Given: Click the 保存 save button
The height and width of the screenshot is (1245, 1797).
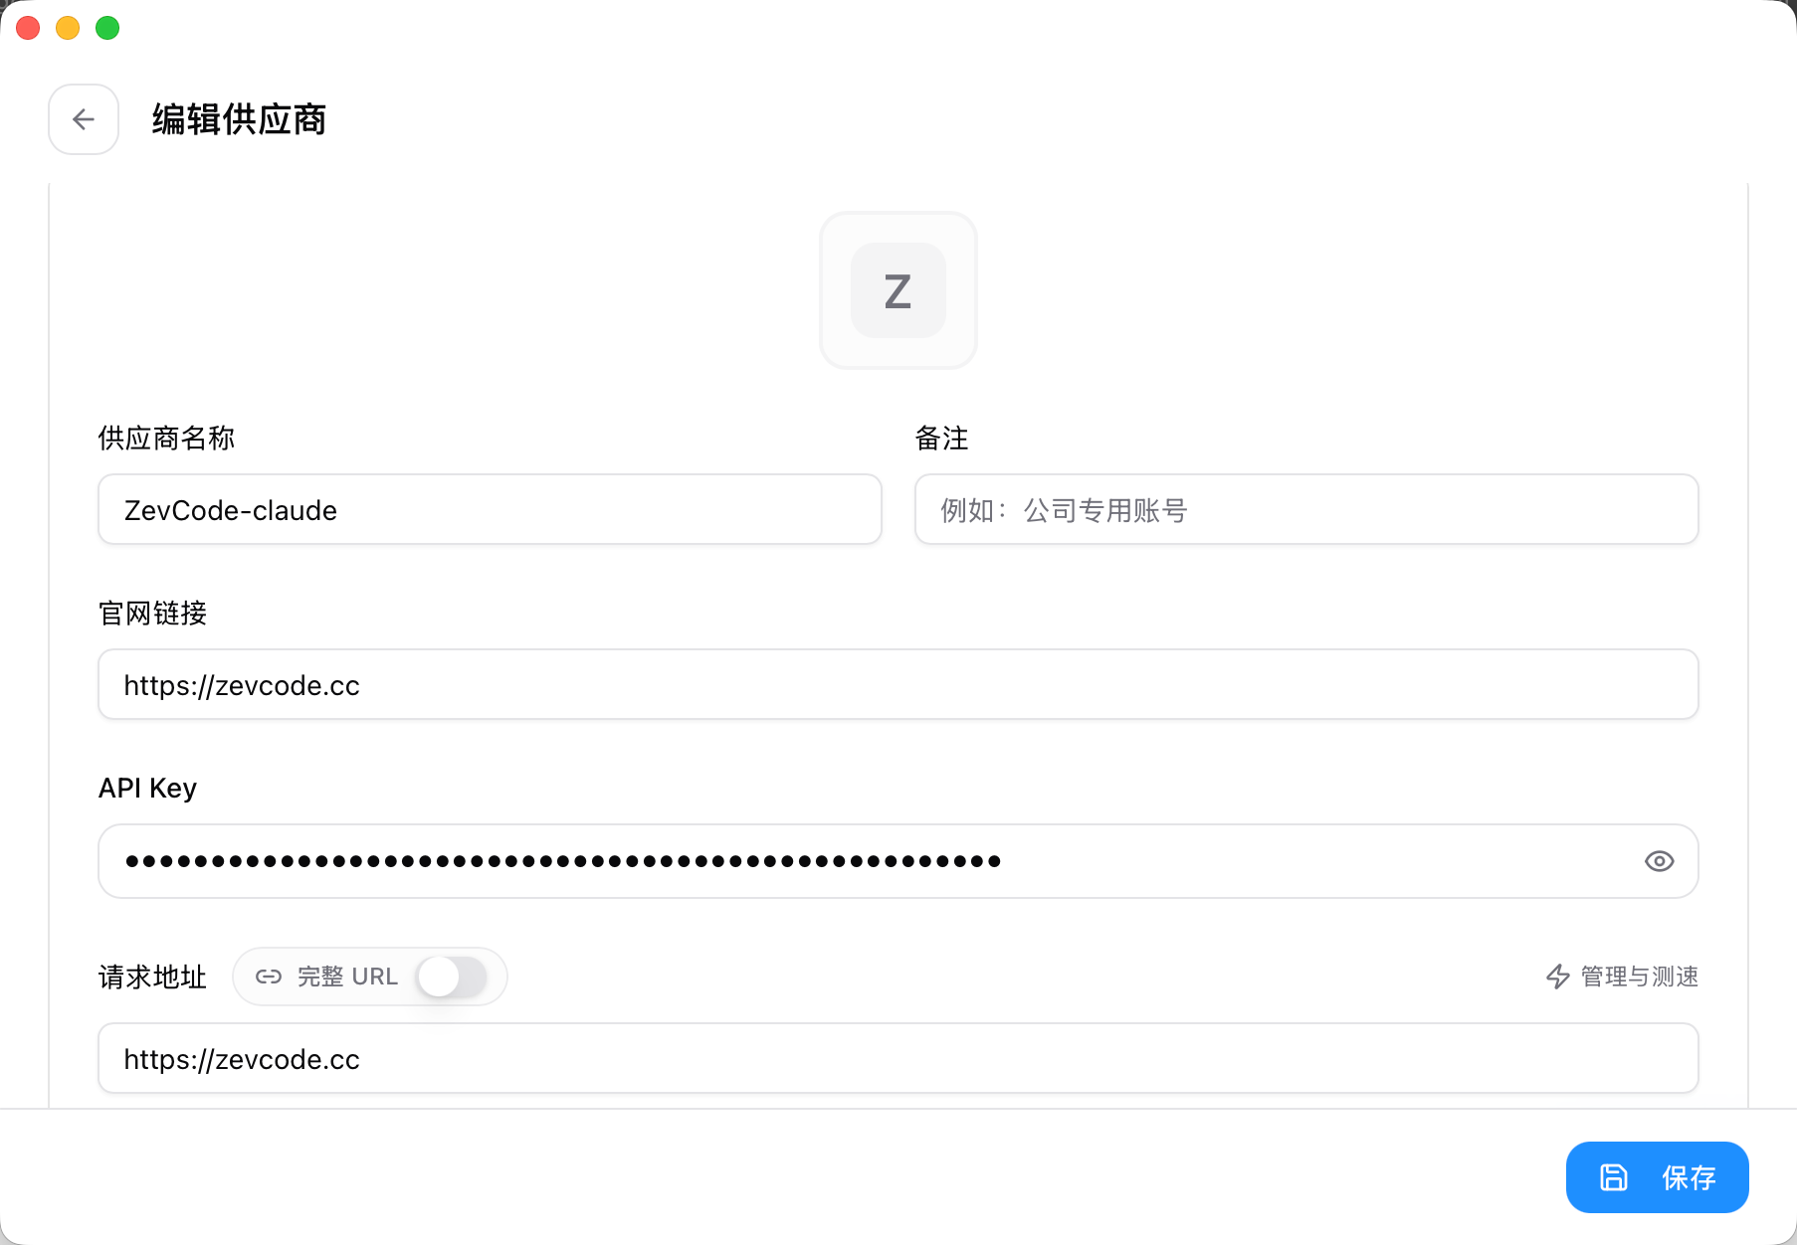Looking at the screenshot, I should [x=1657, y=1177].
